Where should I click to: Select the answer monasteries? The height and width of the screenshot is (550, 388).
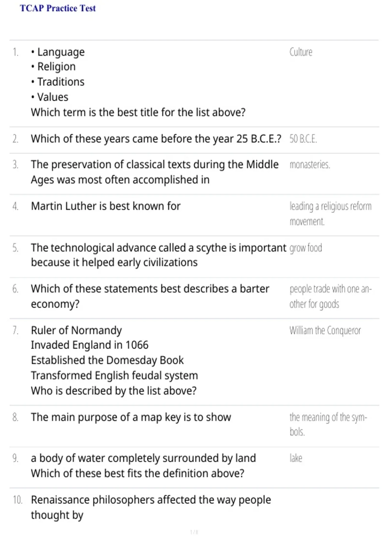[310, 165]
